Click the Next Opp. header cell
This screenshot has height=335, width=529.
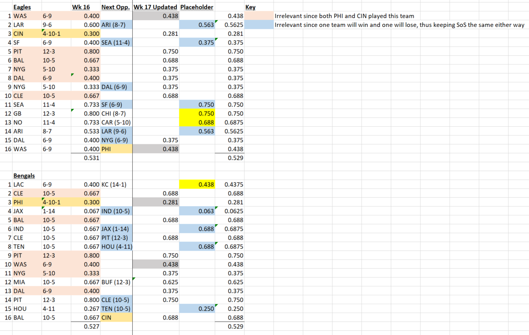116,8
